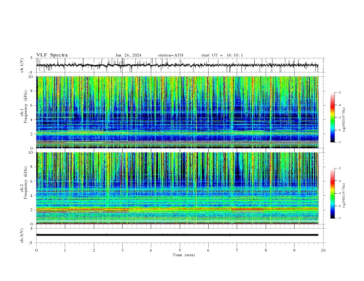Click the ch.1 voltage waveform trace

click(177, 65)
